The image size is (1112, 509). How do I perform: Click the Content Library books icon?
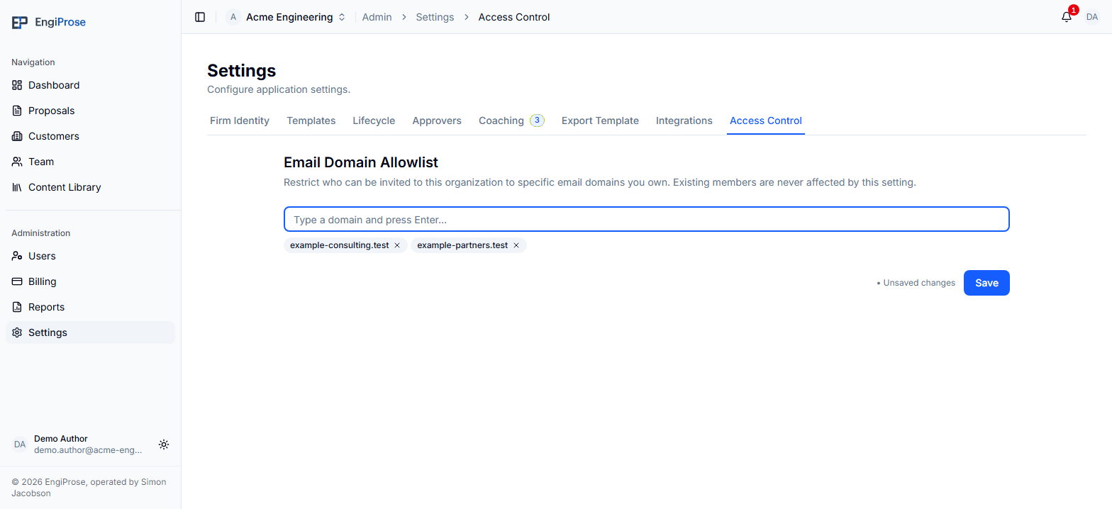click(x=17, y=187)
